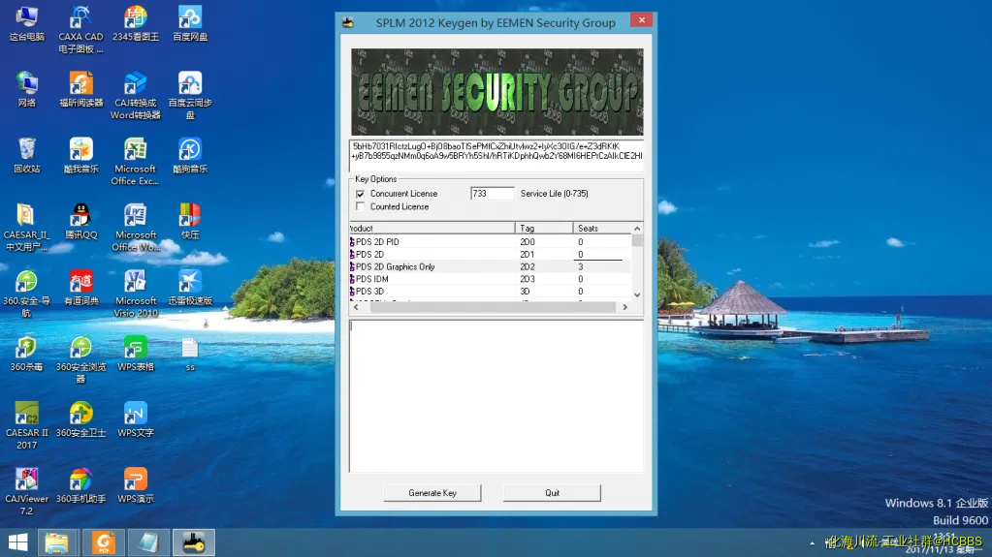Select the PDS 3D product row

tap(491, 292)
